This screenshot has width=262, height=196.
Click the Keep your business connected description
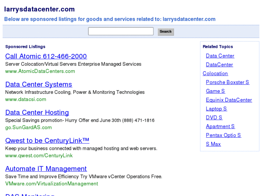(81, 149)
